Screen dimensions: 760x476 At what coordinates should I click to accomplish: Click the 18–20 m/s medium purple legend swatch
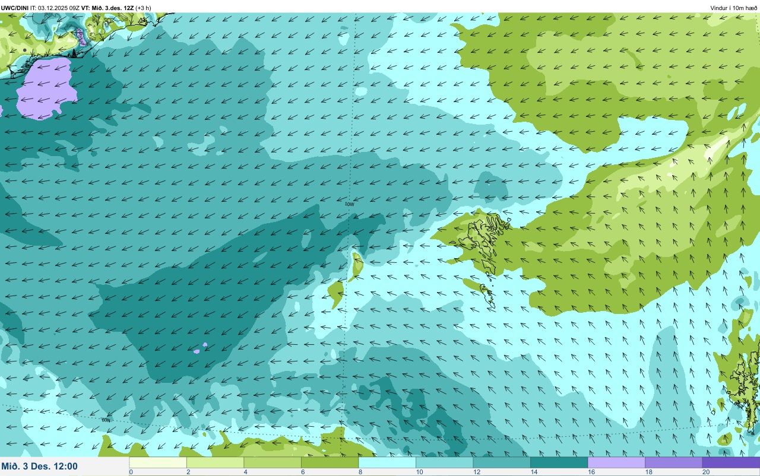coord(673,462)
